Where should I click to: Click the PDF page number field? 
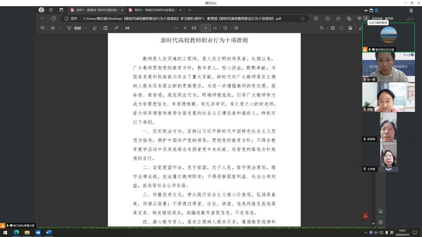click(205, 28)
